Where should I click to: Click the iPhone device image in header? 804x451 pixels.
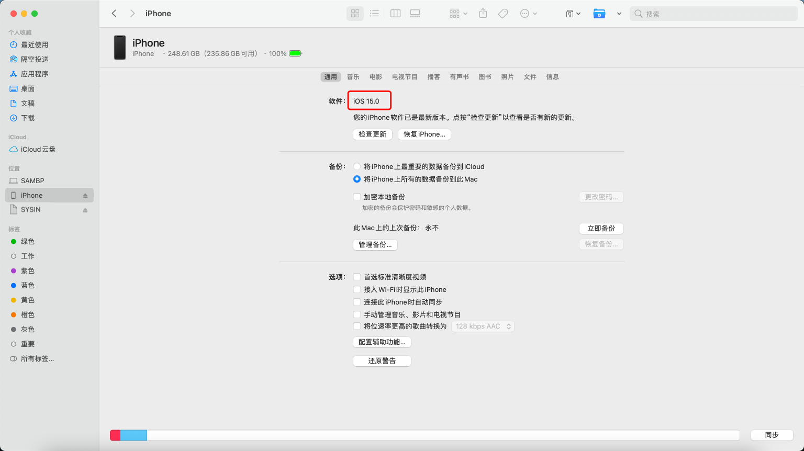click(120, 48)
